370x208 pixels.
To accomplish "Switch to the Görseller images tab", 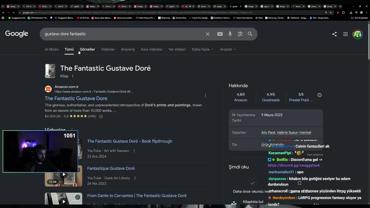I will tap(87, 49).
